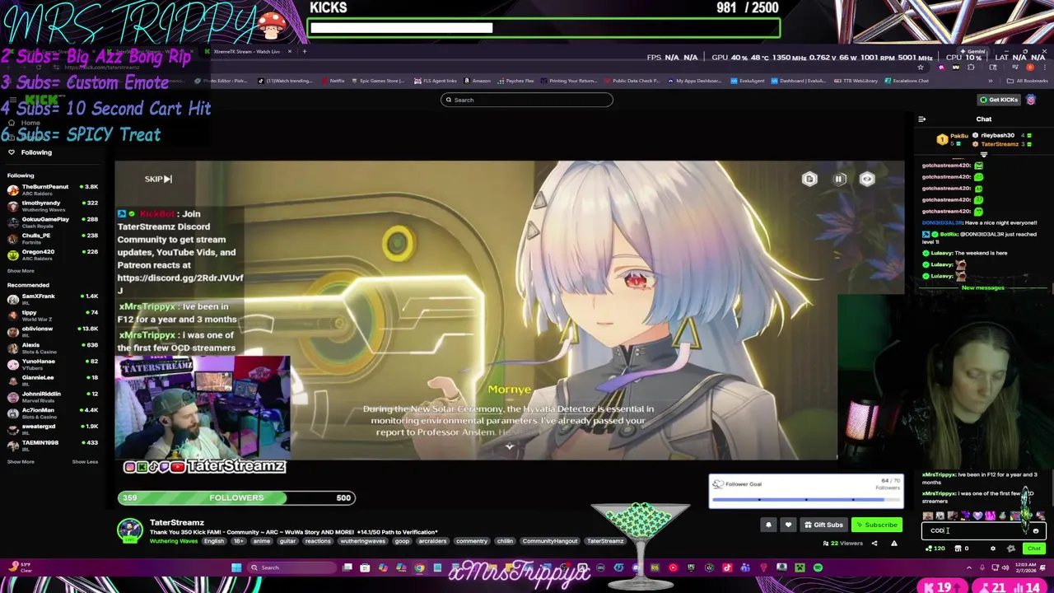Open Epic Games Store bookmark
The height and width of the screenshot is (593, 1054).
(x=379, y=81)
